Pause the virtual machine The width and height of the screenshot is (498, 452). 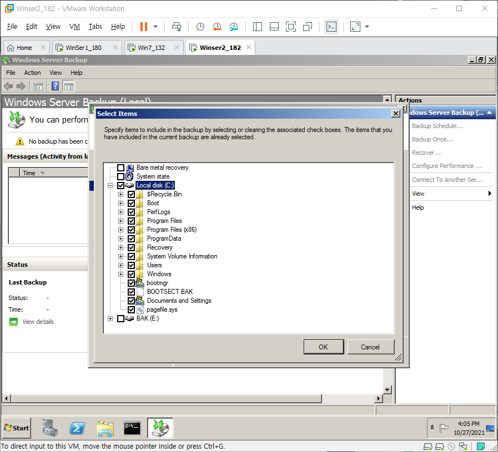tap(144, 27)
